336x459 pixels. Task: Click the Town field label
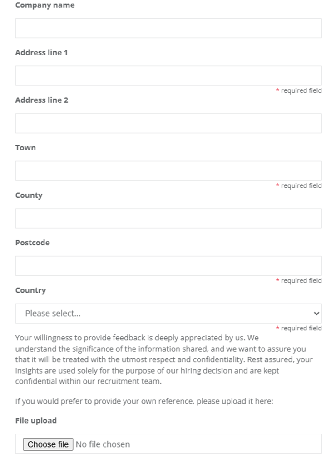point(25,148)
